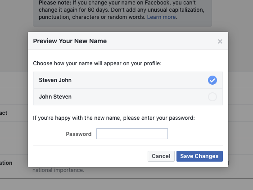
Task: Click the blue checkmark icon
Action: coord(212,80)
